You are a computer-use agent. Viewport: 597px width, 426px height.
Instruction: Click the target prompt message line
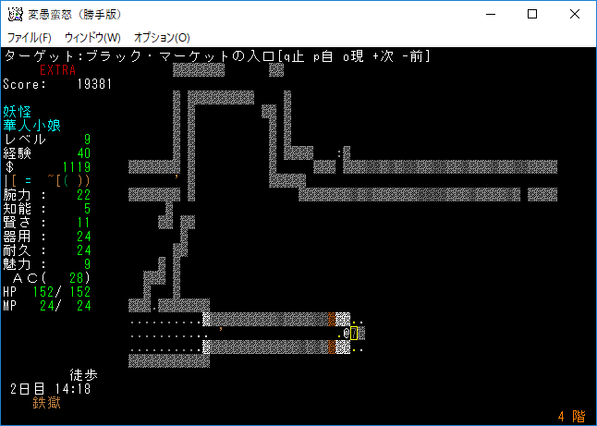coord(217,56)
